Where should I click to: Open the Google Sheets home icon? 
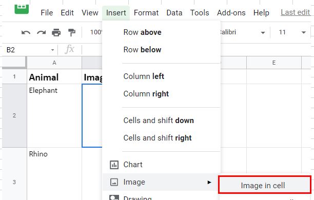coord(22,9)
